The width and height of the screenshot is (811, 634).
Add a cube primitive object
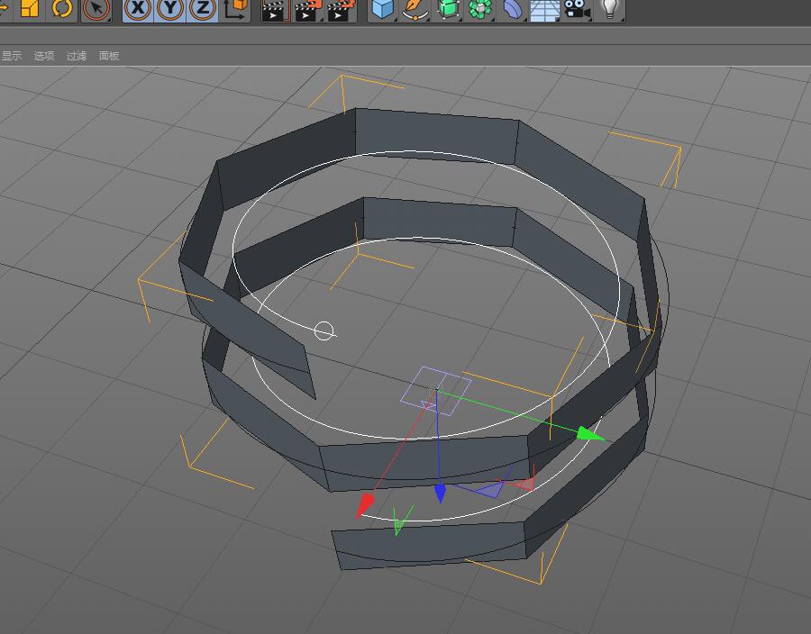[x=383, y=9]
